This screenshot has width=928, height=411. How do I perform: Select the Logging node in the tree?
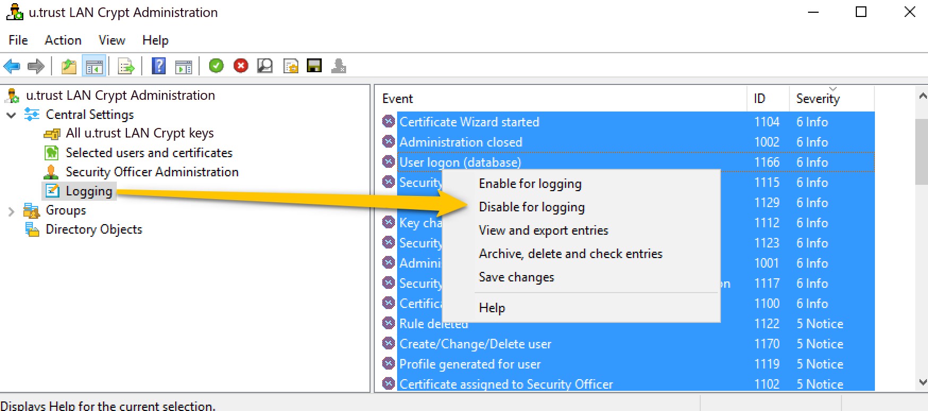(x=89, y=191)
